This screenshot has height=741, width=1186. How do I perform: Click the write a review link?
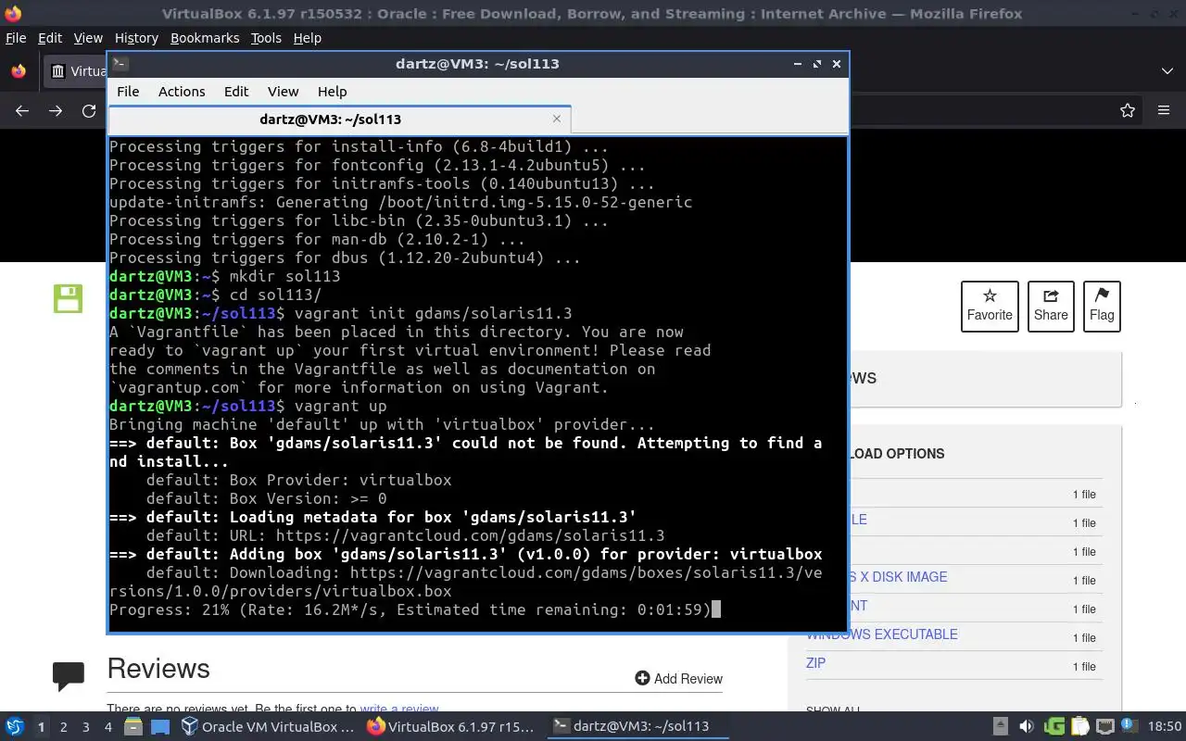tap(399, 710)
